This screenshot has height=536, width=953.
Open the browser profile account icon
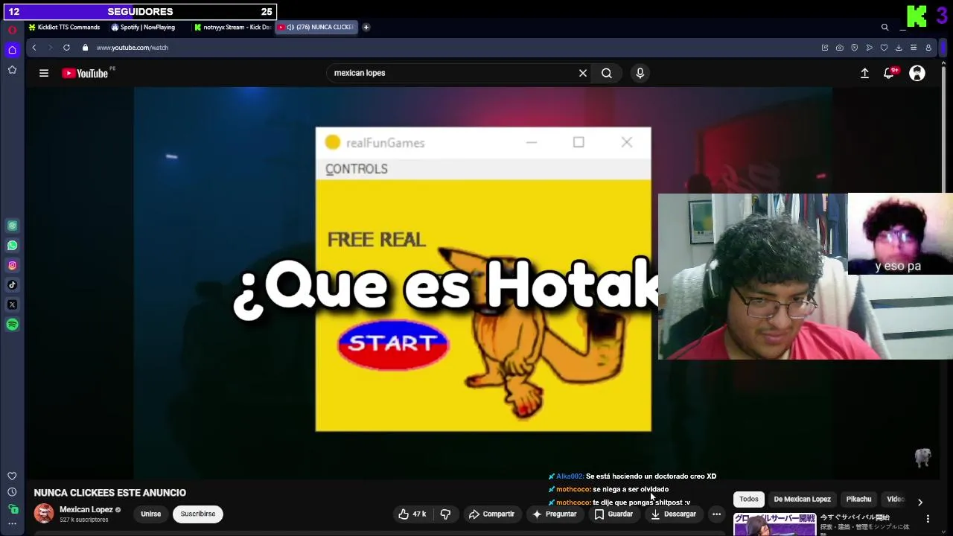(x=928, y=48)
